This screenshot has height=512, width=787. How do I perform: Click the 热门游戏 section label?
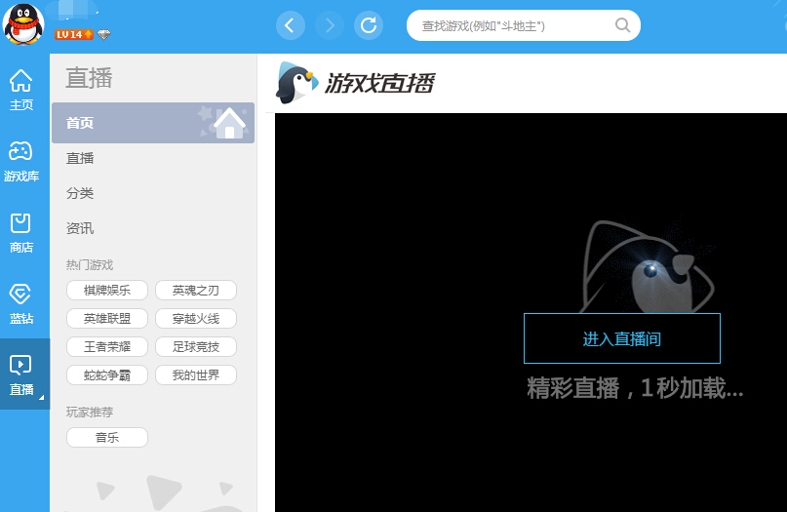[x=90, y=264]
